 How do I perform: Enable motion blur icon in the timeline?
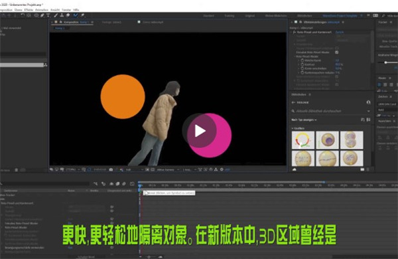(124, 183)
